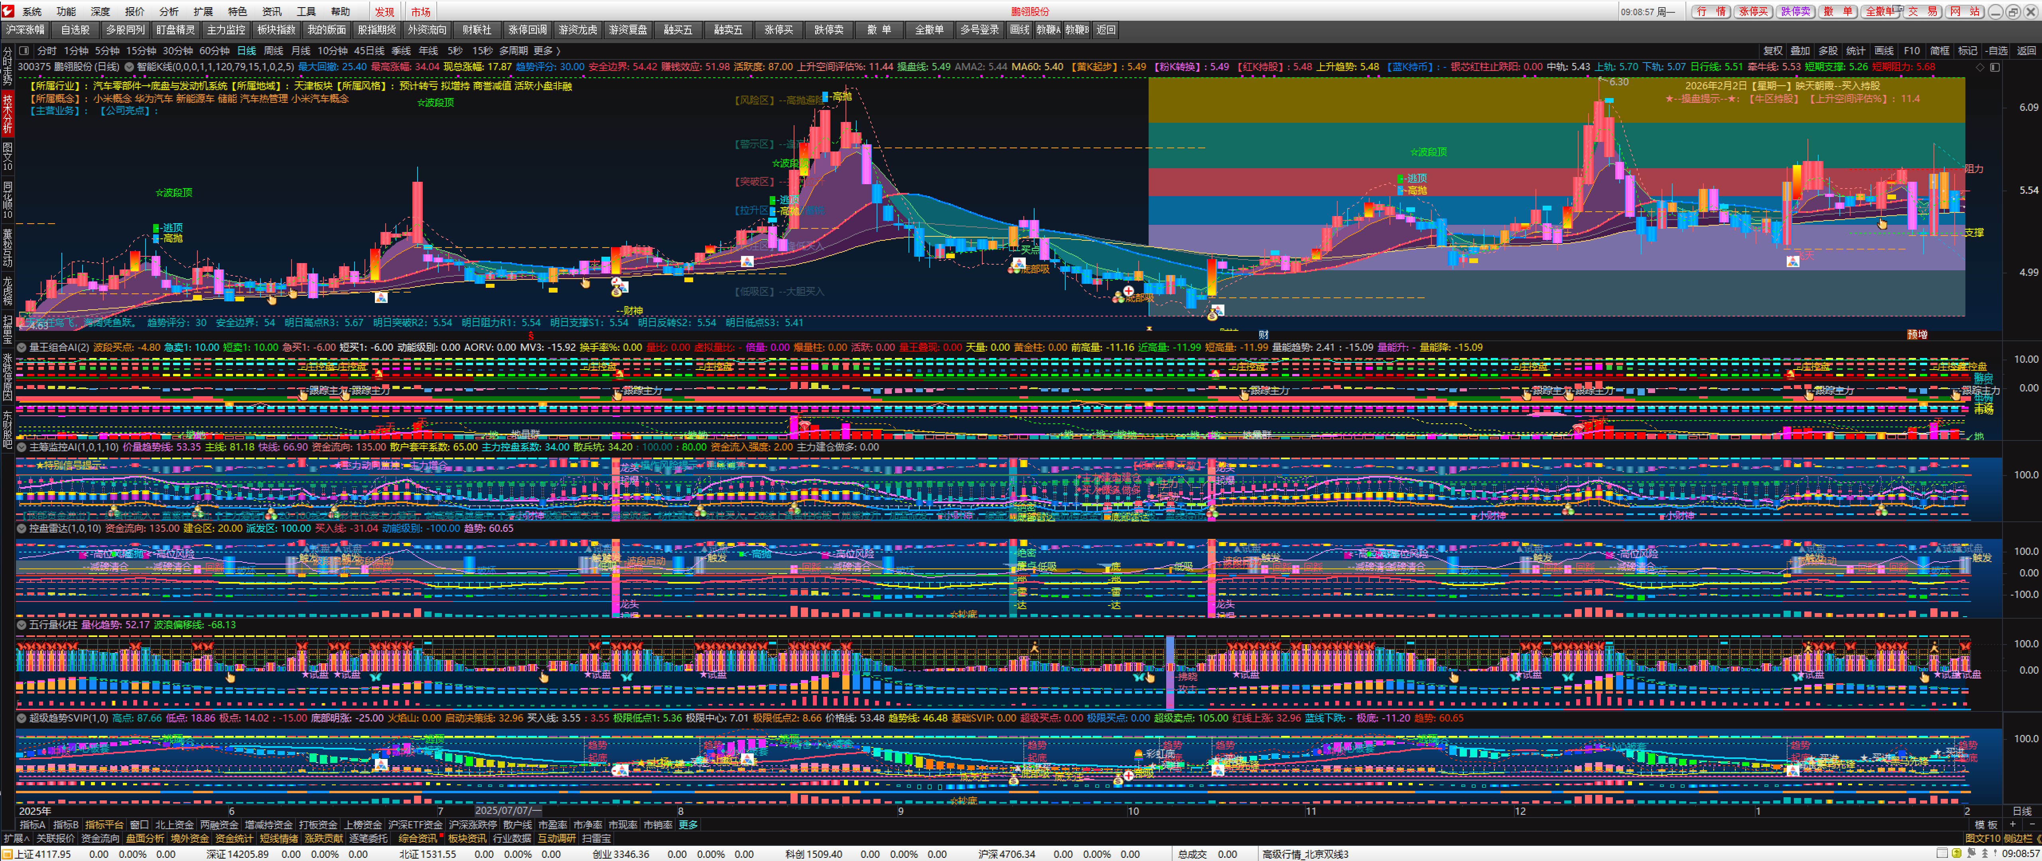The height and width of the screenshot is (861, 2042).
Task: Click the 主力监控 toolbar button
Action: point(225,30)
